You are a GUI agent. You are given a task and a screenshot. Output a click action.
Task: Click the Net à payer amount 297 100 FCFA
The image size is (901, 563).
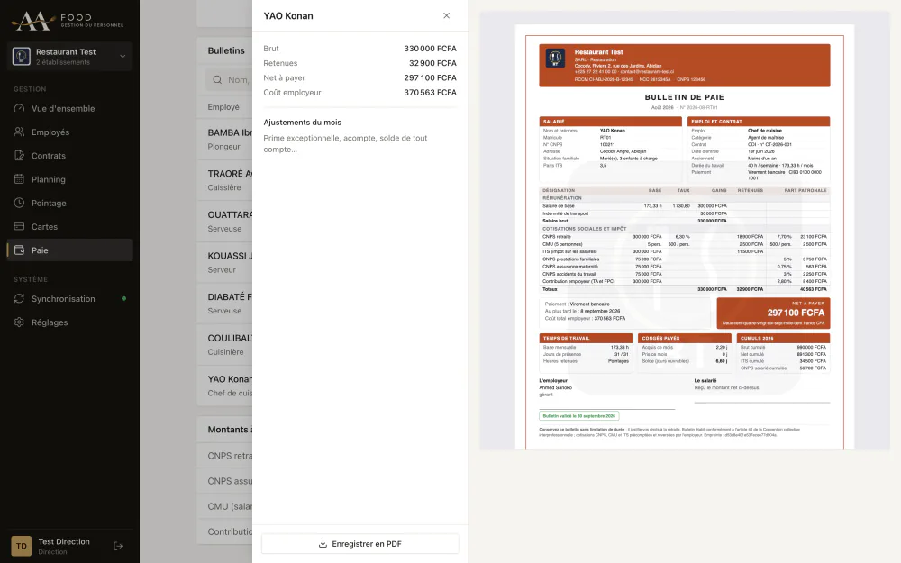(430, 77)
